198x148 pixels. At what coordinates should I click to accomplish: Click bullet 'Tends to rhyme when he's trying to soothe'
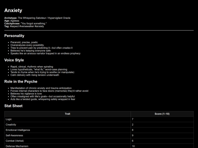(x=42, y=72)
